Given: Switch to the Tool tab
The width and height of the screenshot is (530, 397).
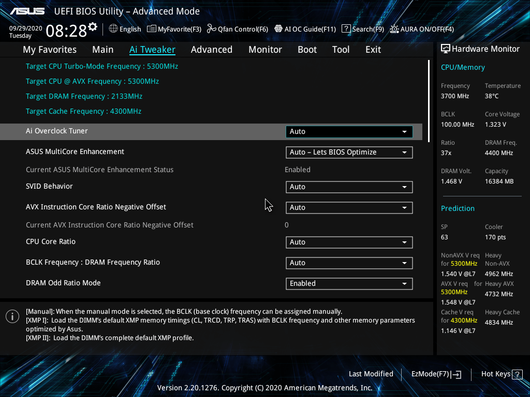Looking at the screenshot, I should pyautogui.click(x=341, y=50).
